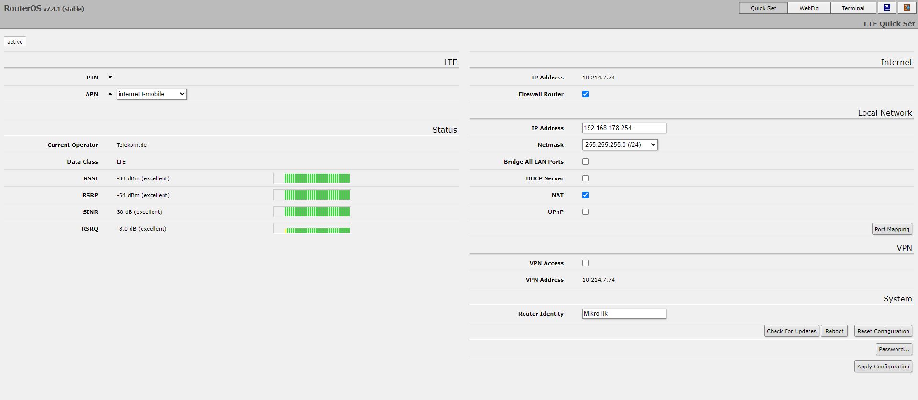Switch to the Quick Set tab
The image size is (918, 400).
(x=763, y=8)
